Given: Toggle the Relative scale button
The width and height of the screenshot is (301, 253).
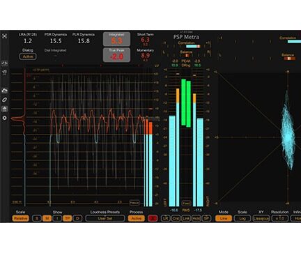Looking at the screenshot, I should pos(21,218).
